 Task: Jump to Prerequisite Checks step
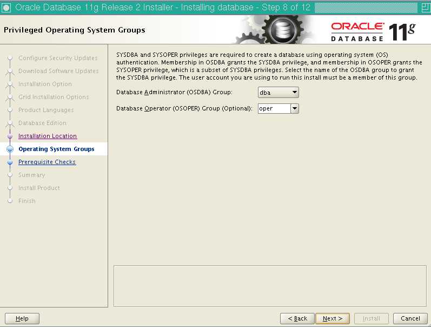coord(47,162)
